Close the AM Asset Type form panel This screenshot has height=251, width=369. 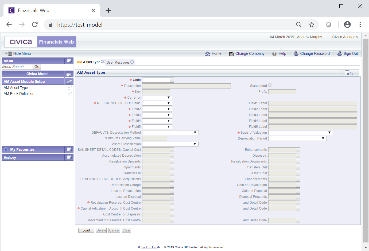pos(352,73)
